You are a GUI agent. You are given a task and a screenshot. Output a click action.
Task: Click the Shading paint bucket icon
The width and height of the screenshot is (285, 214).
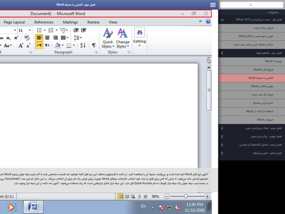(x=58, y=45)
